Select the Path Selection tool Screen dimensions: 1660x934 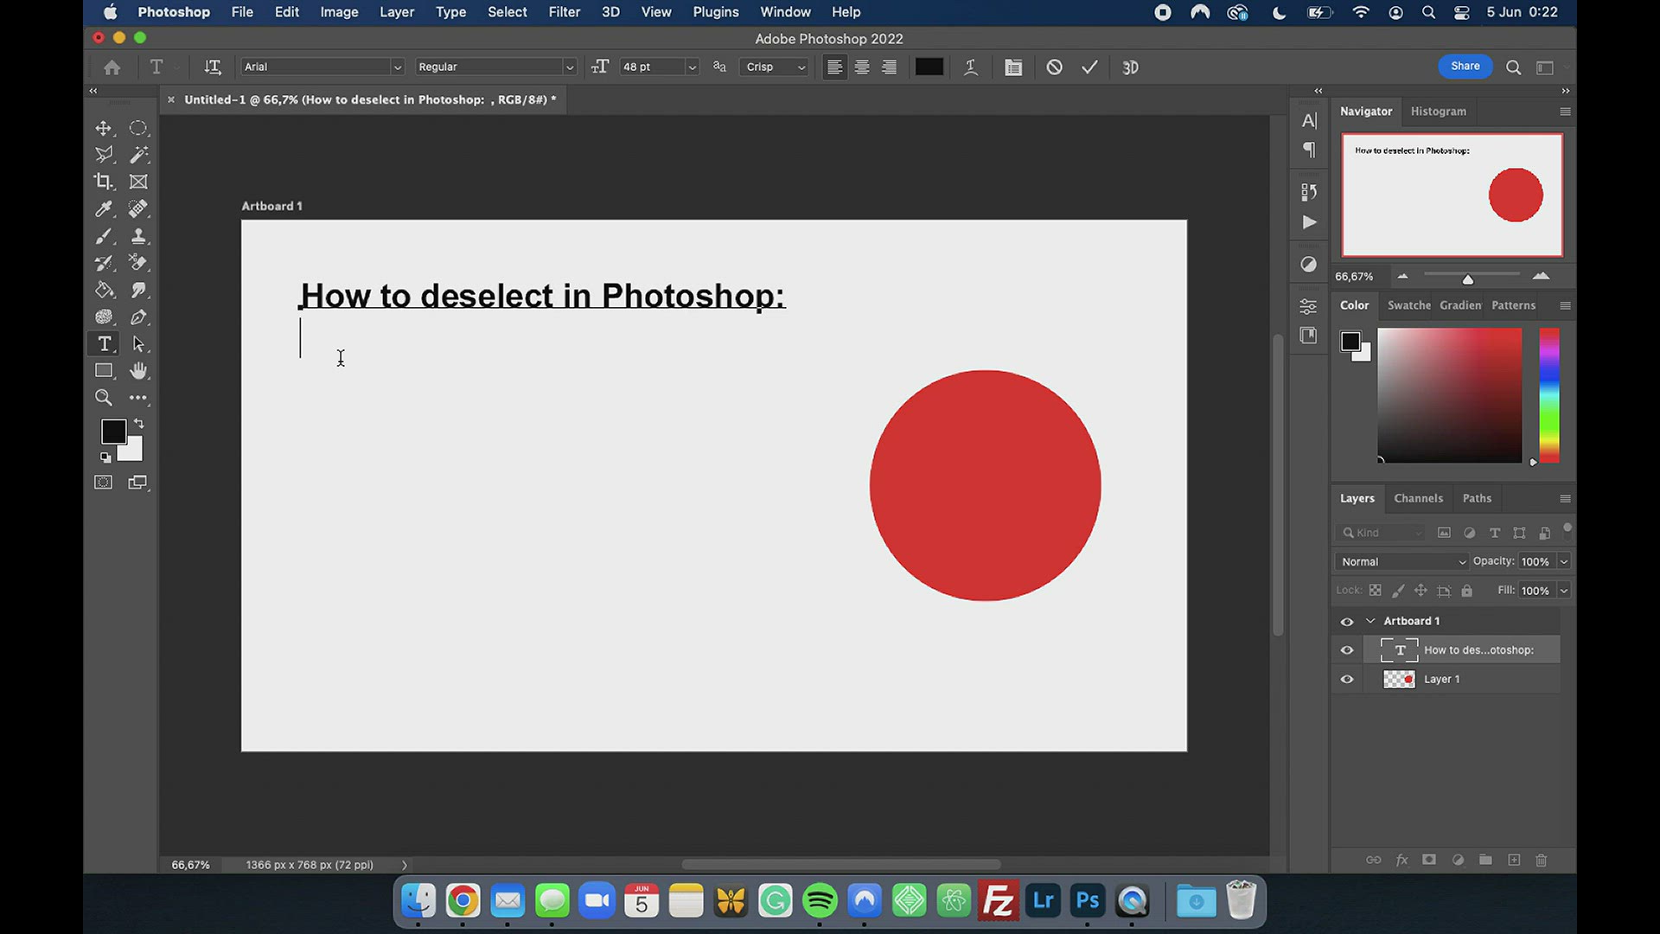pos(138,344)
